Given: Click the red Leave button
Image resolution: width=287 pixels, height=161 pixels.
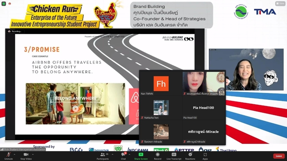Looking at the screenshot, I should pos(279,156).
